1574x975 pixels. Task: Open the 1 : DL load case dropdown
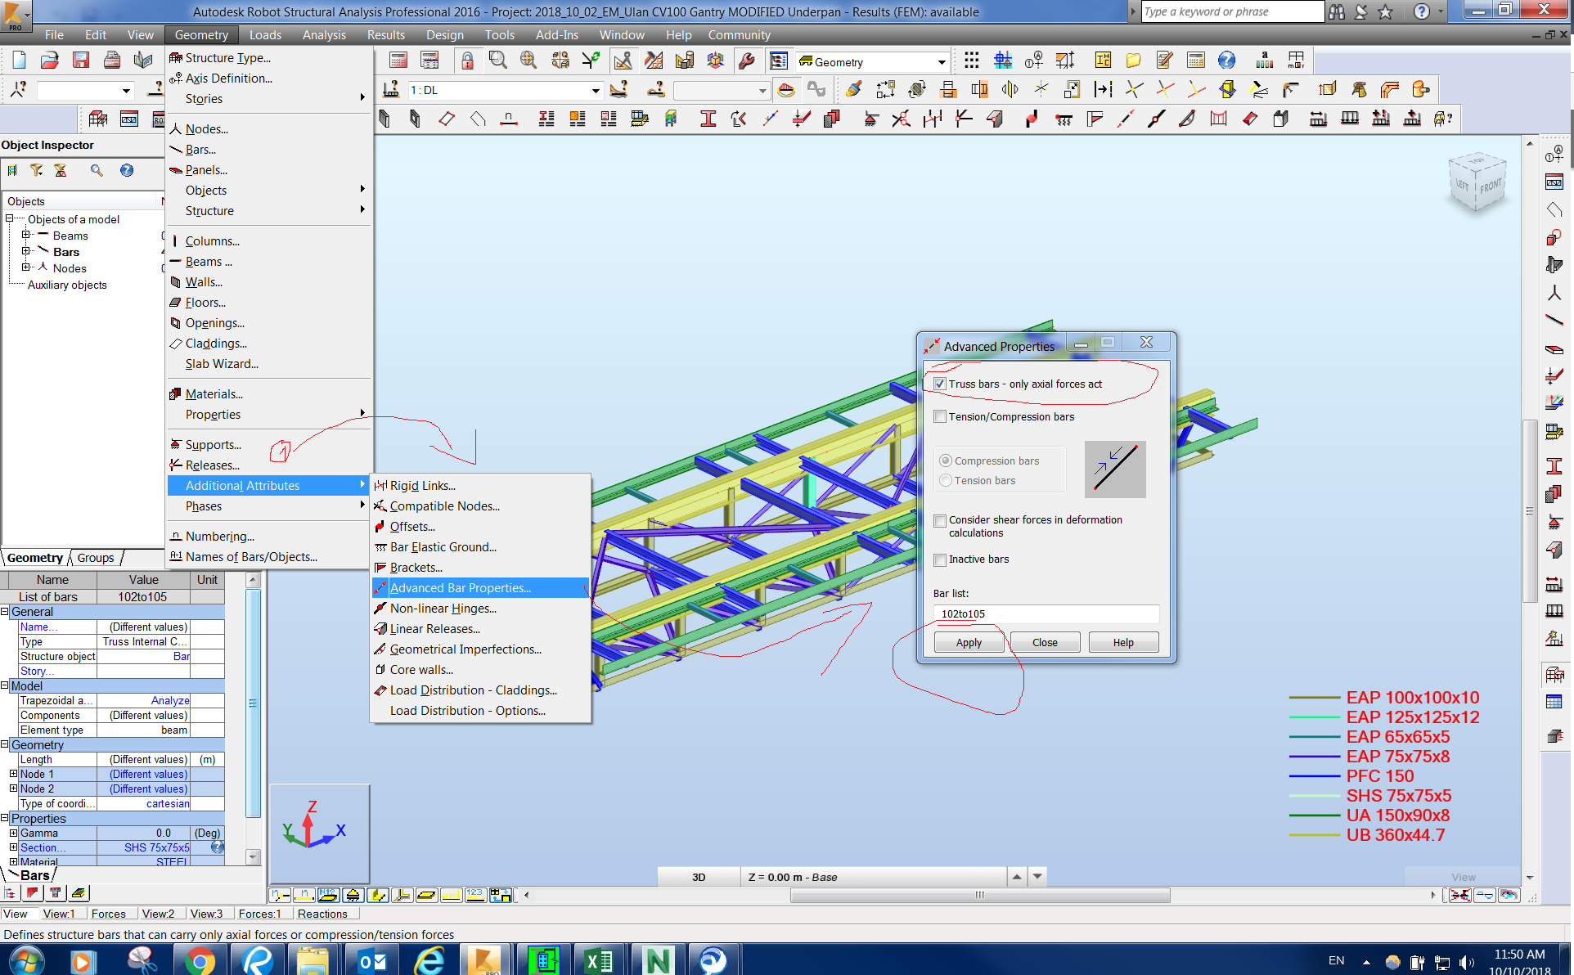[x=596, y=90]
